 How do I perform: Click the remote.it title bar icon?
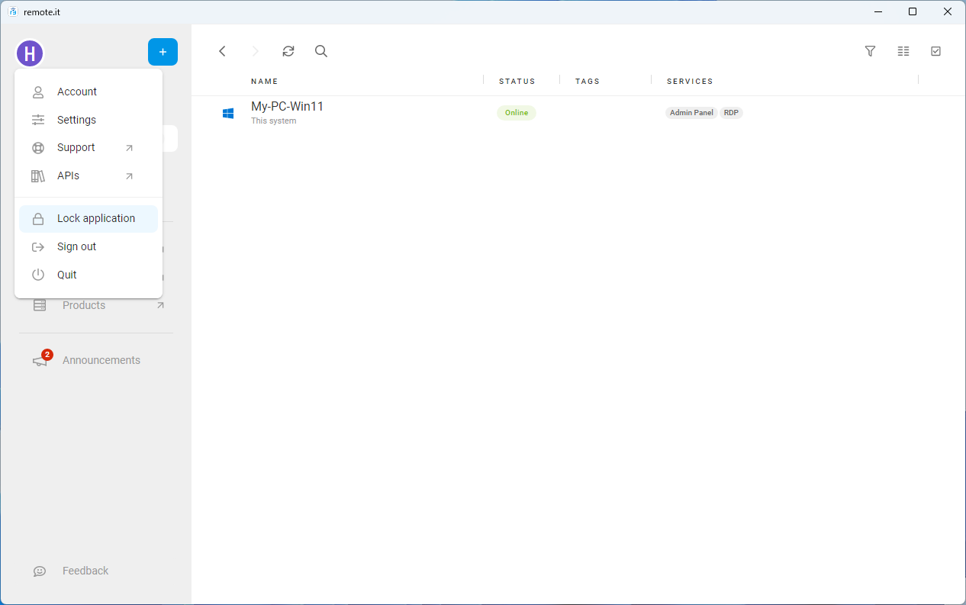pos(13,11)
